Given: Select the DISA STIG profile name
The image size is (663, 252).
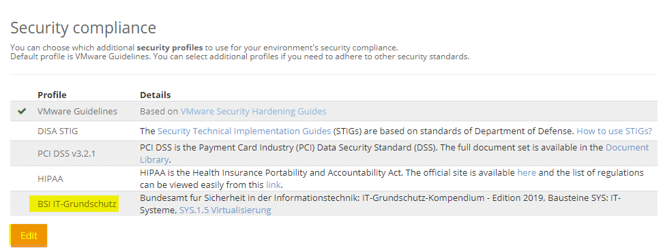Looking at the screenshot, I should tap(58, 131).
